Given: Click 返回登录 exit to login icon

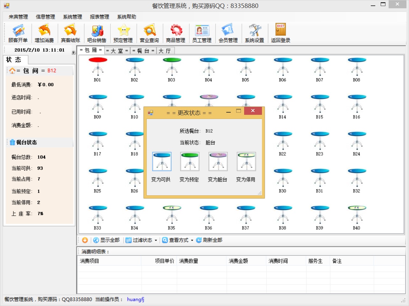Looking at the screenshot, I should (x=280, y=33).
